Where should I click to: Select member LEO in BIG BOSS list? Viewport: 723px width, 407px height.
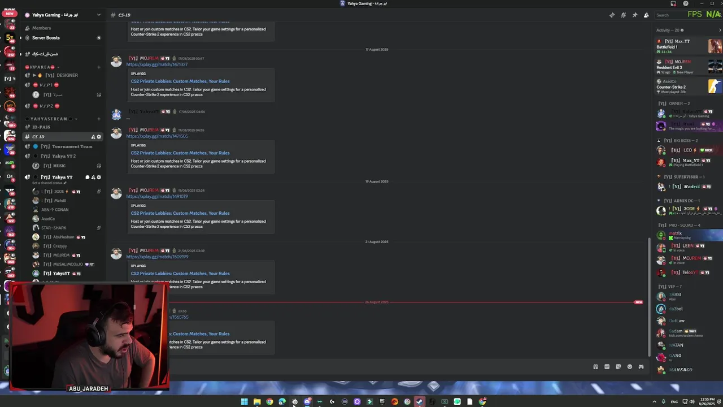689,150
